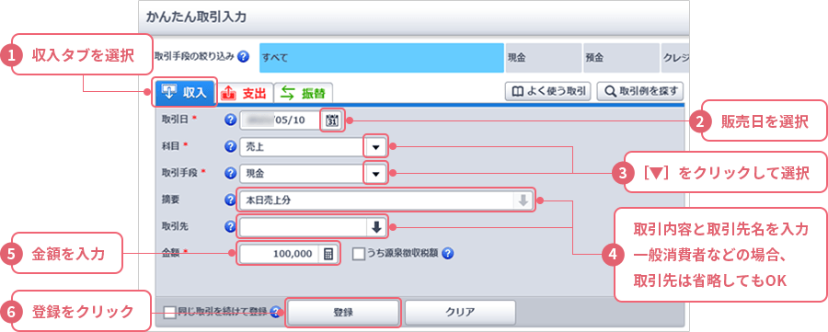Click the 金額 amount field showing 100,000
Screen dimensions: 828x332
coord(280,254)
